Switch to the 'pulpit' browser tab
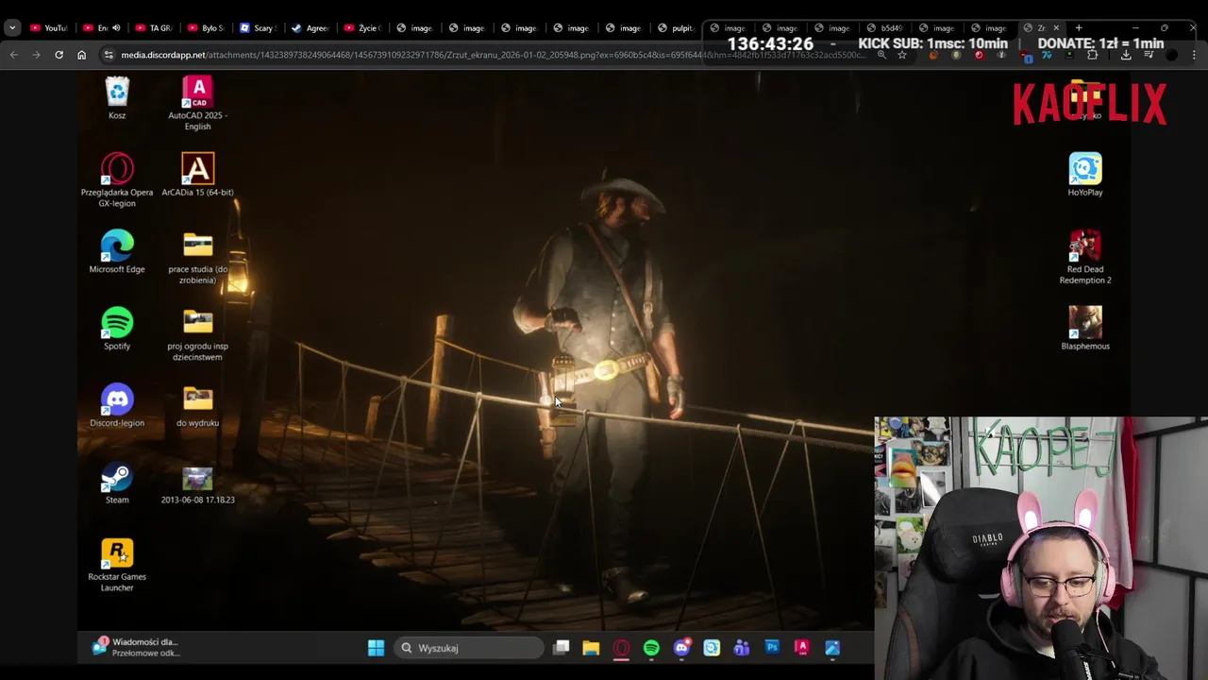The height and width of the screenshot is (680, 1208). [675, 27]
